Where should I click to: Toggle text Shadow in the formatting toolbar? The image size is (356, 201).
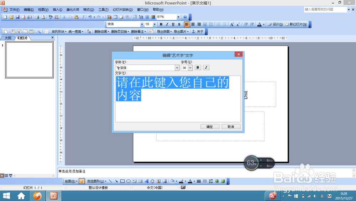coord(179,24)
